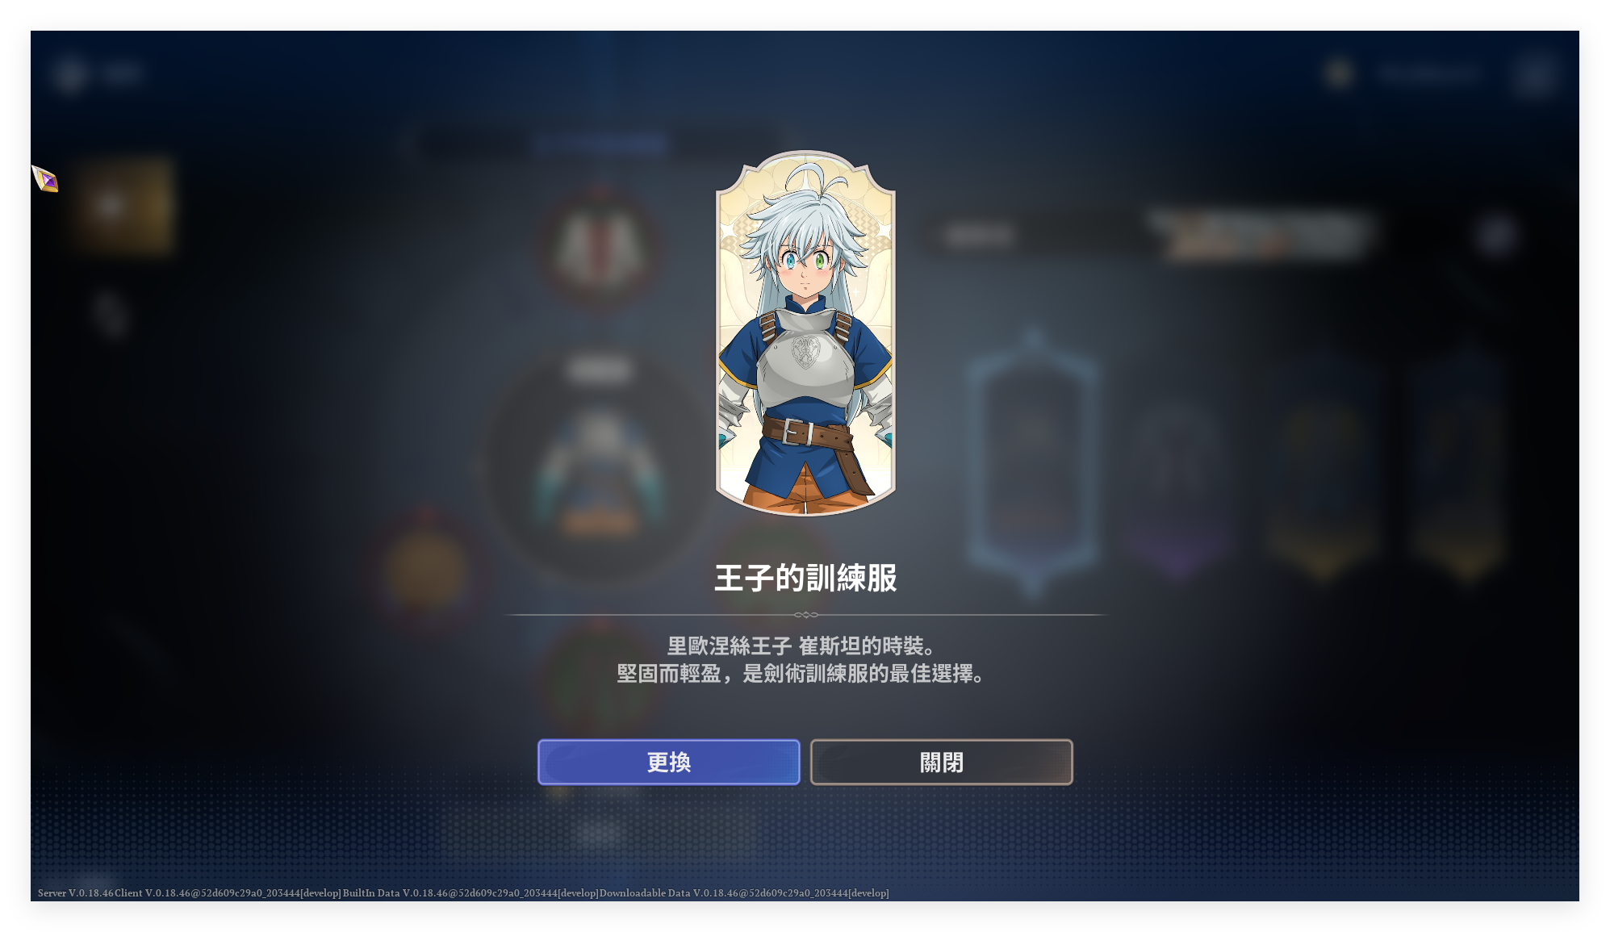Image resolution: width=1610 pixels, height=932 pixels.
Task: Click the diamond ornament on the divider line
Action: pyautogui.click(x=805, y=615)
